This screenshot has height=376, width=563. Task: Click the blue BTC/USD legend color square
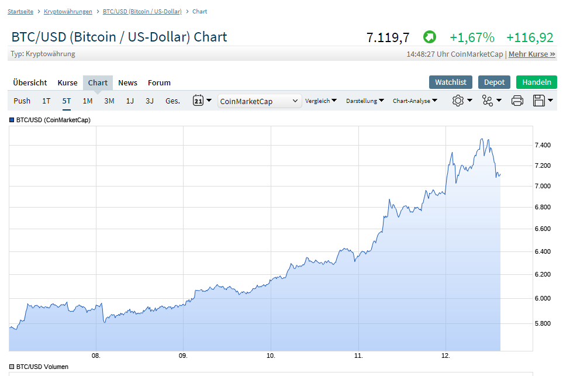click(11, 120)
